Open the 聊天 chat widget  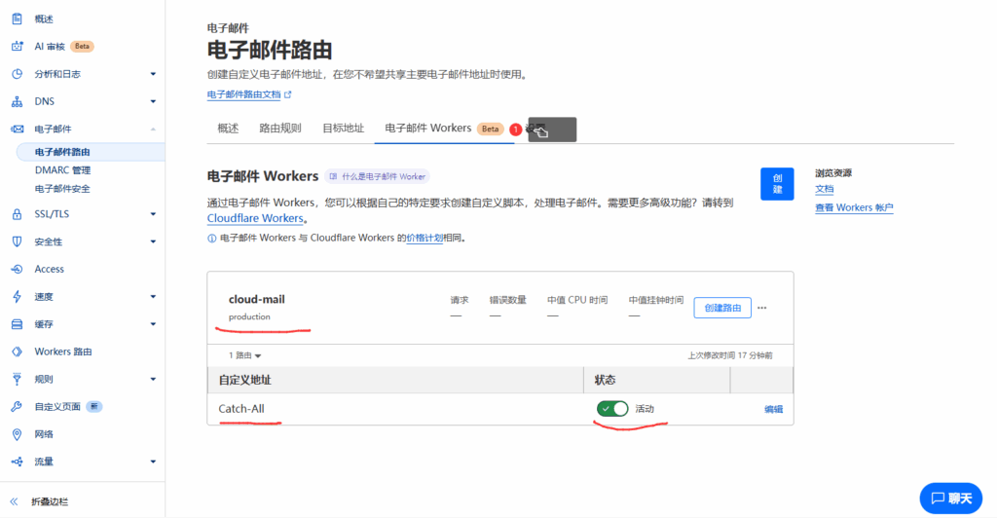click(x=950, y=499)
